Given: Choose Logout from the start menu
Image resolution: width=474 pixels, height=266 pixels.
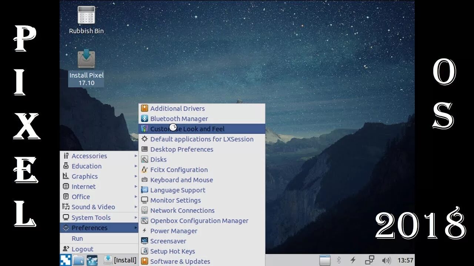Looking at the screenshot, I should 99,249.
